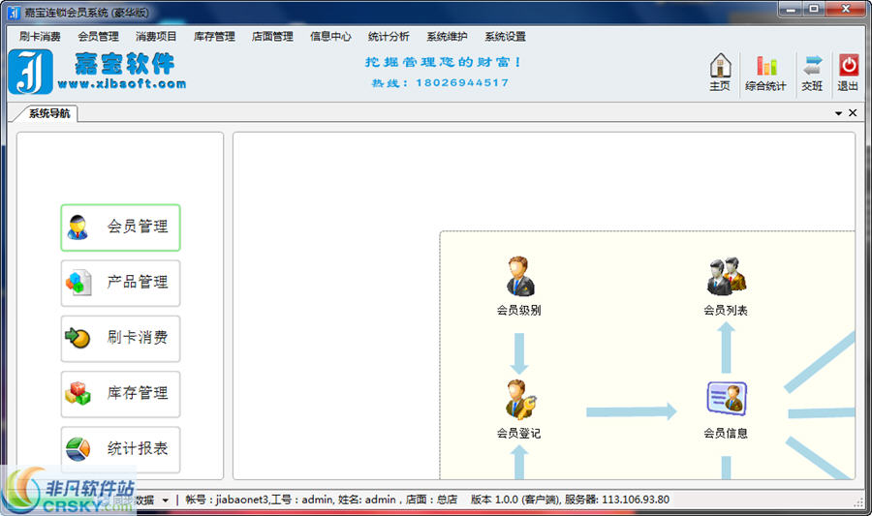Maximize the application window
872x516 pixels.
[x=814, y=10]
